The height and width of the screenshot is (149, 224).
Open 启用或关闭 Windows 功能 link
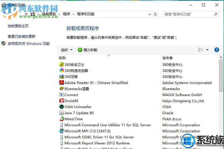pyautogui.click(x=29, y=43)
